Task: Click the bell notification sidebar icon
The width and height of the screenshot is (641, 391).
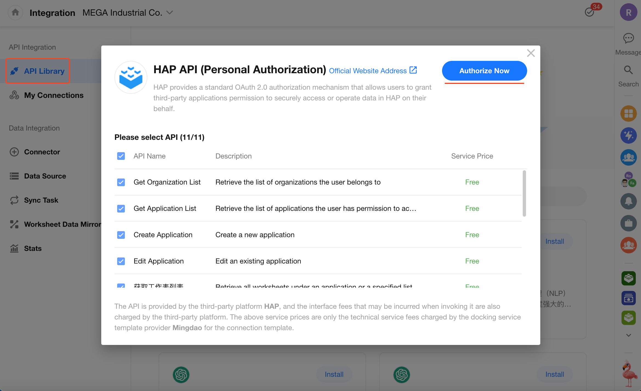Action: click(x=628, y=201)
